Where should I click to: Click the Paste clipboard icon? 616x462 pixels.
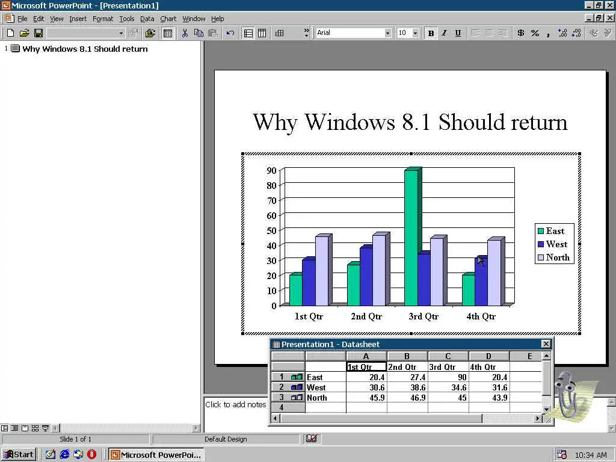click(x=213, y=33)
